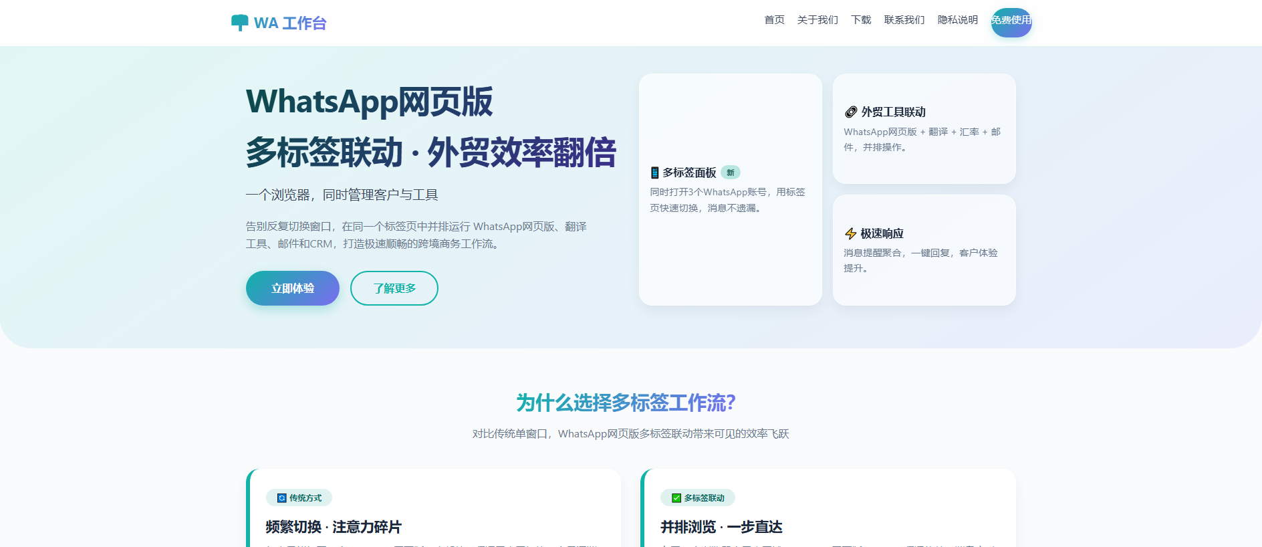Open the 下载 nav link
1262x547 pixels.
(861, 20)
